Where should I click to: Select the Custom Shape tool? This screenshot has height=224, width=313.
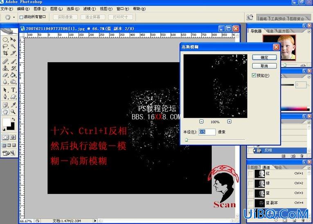pyautogui.click(x=13, y=97)
